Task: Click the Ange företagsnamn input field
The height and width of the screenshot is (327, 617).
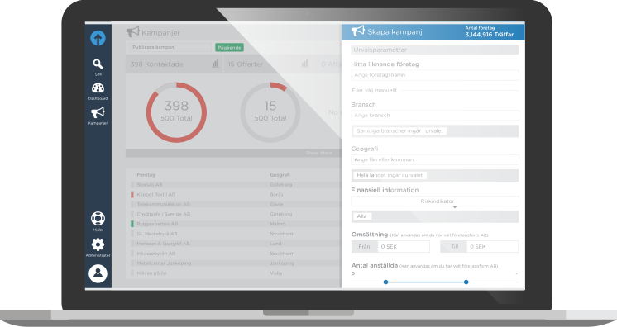Action: 435,75
